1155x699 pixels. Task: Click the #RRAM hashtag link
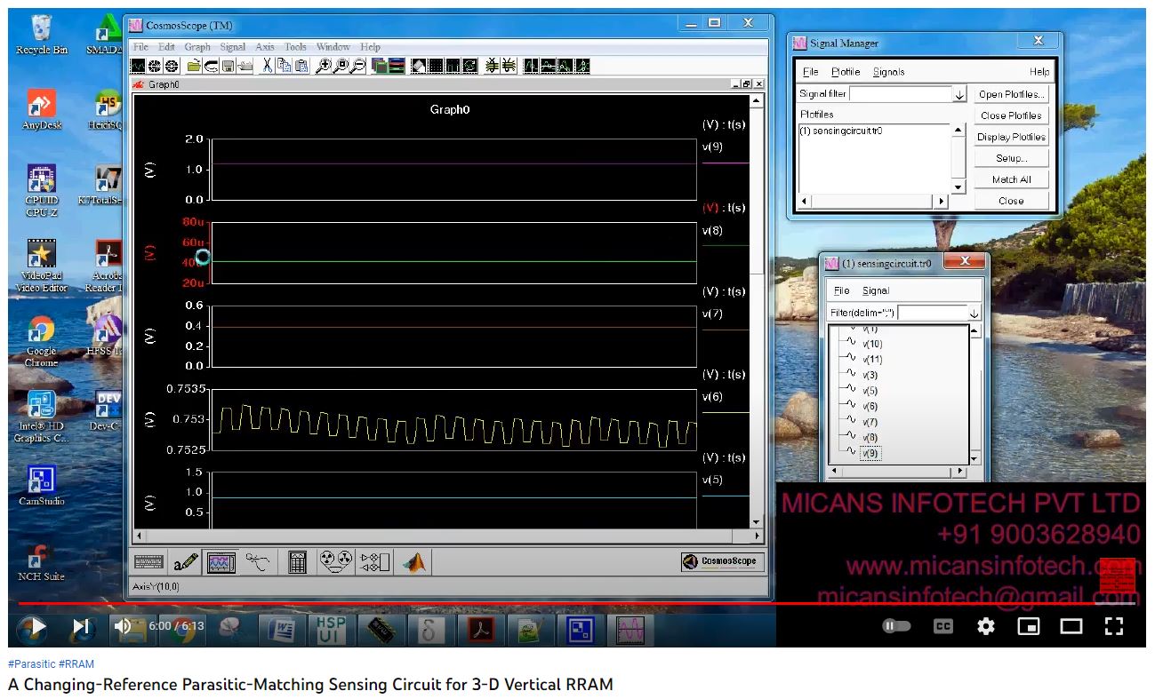(x=76, y=664)
